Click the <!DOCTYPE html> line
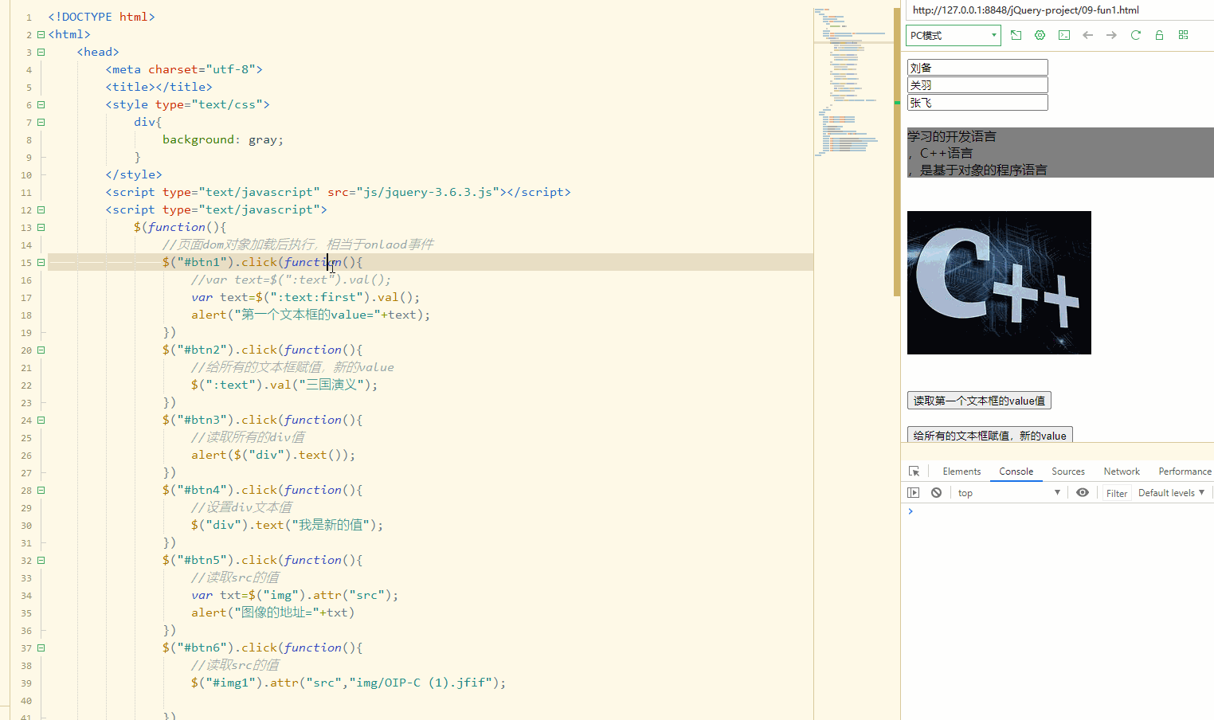Screen dimensions: 1214x720 coord(101,17)
